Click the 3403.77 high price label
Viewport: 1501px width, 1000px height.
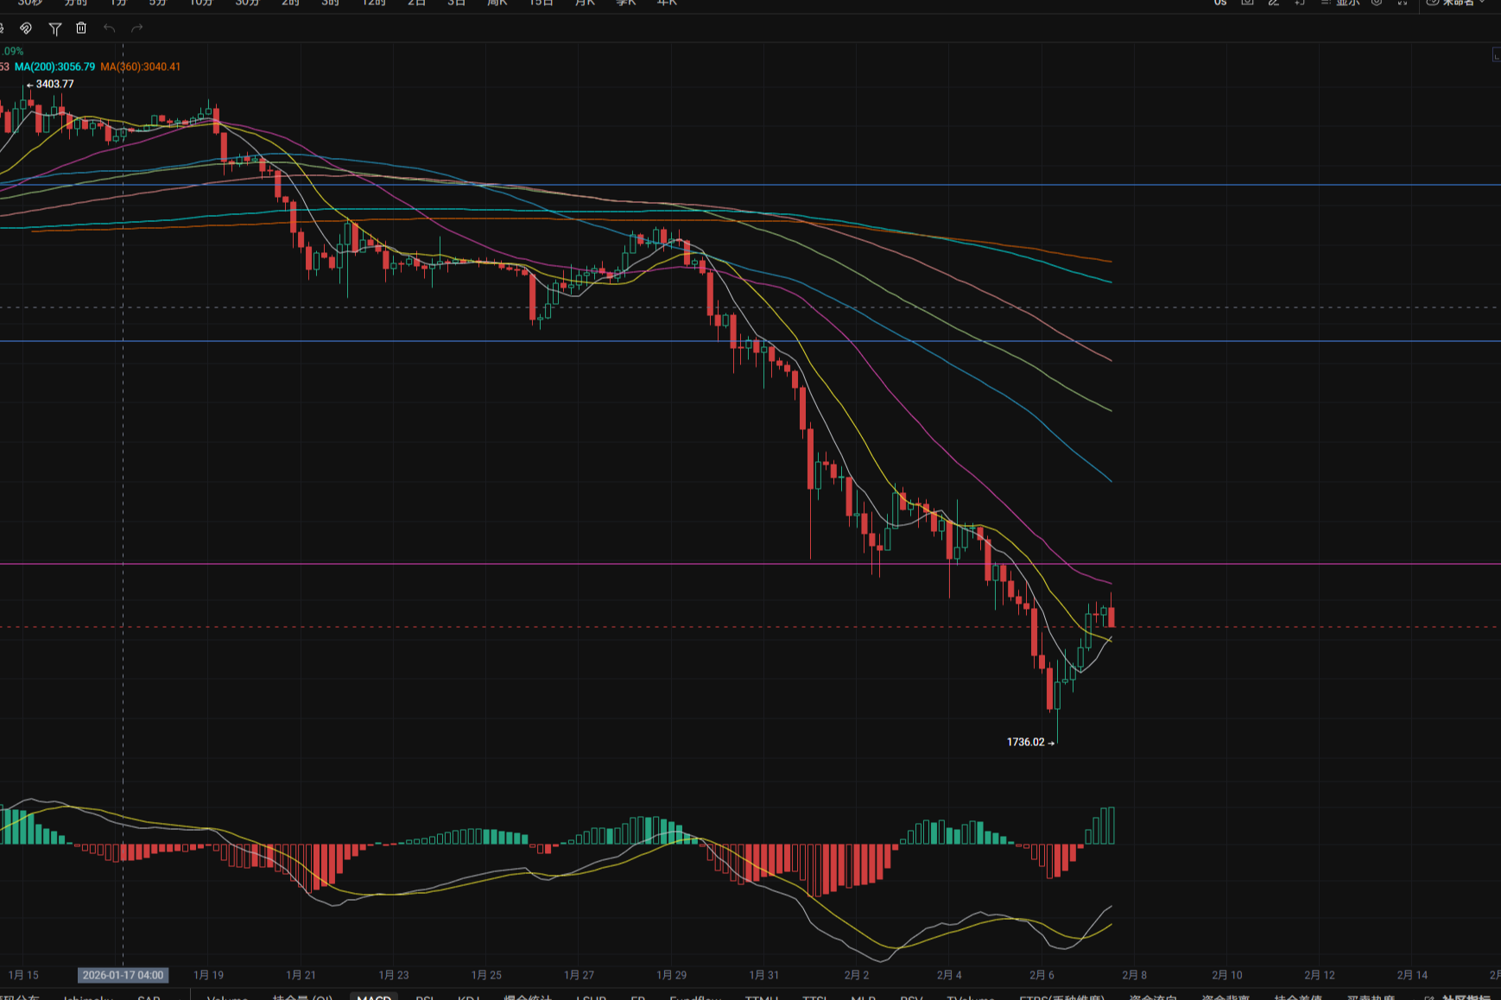click(54, 84)
